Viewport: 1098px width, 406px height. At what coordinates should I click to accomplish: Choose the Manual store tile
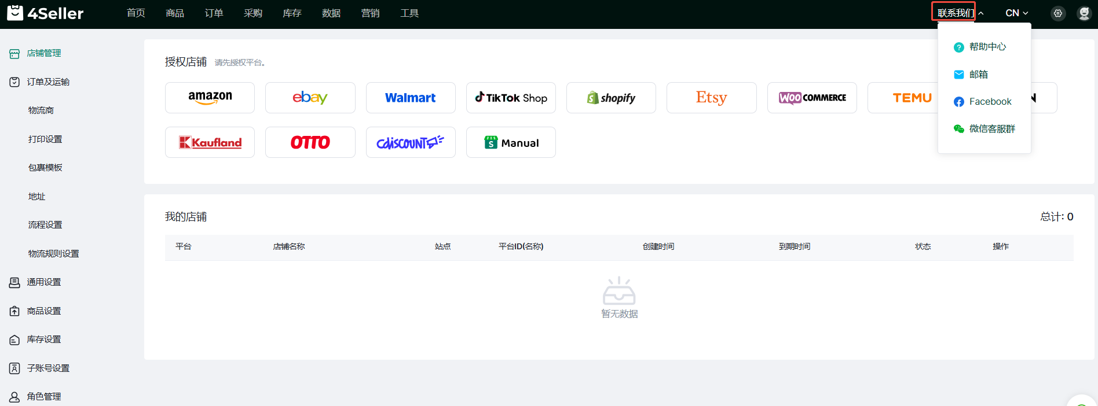[511, 142]
